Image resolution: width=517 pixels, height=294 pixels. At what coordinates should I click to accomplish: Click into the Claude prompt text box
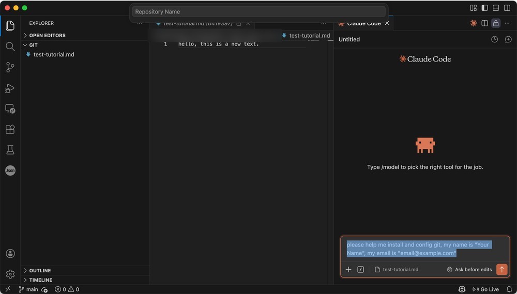[x=425, y=249]
